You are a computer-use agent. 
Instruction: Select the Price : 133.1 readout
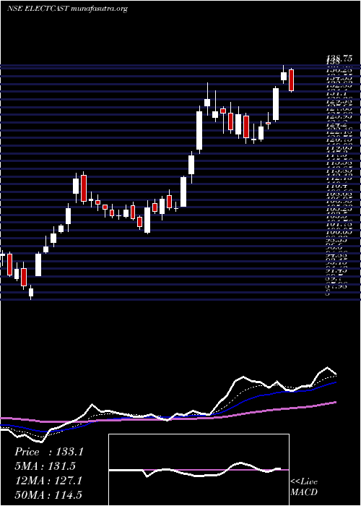pyautogui.click(x=49, y=452)
